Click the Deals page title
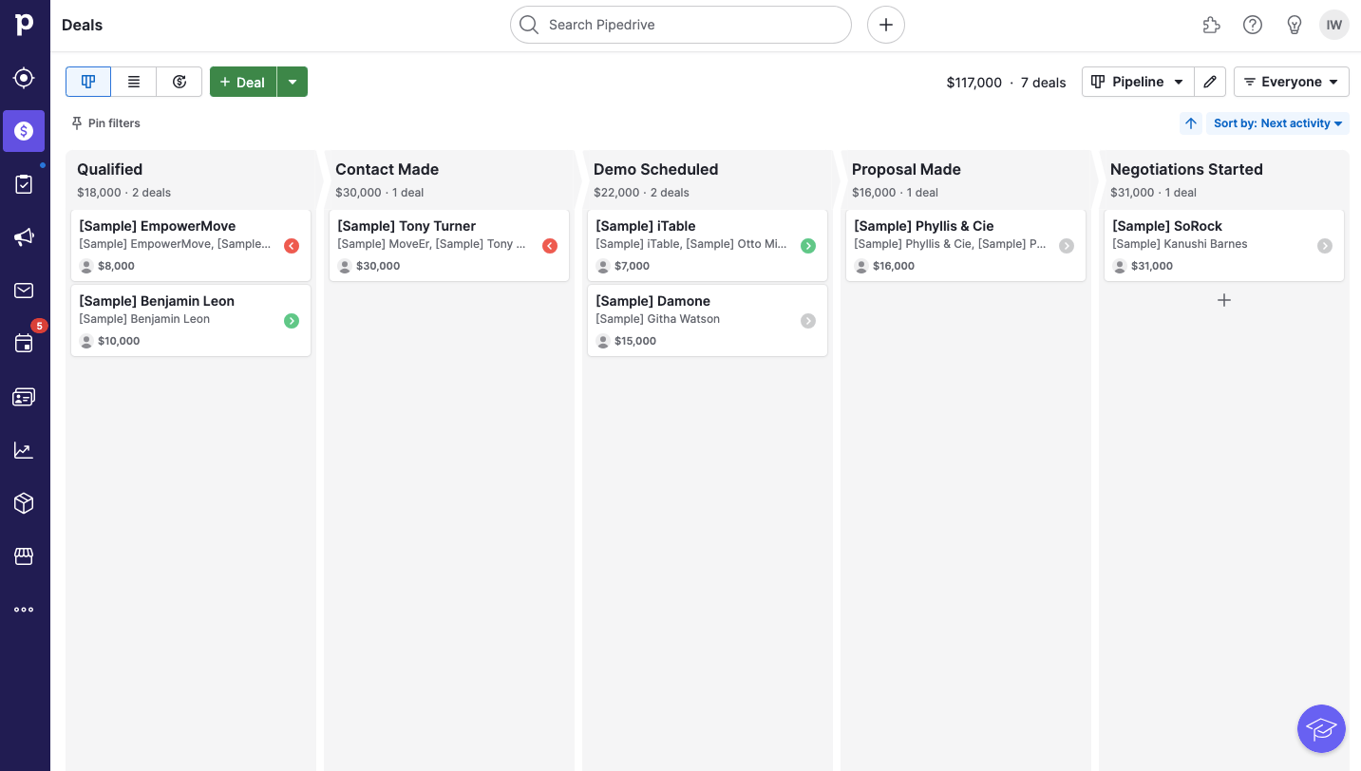The height and width of the screenshot is (771, 1361). (x=82, y=25)
